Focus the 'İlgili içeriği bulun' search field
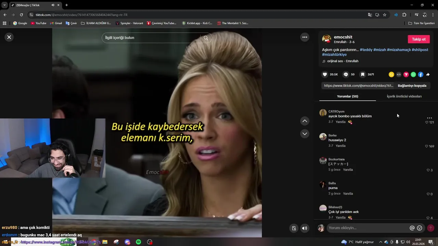 point(151,38)
